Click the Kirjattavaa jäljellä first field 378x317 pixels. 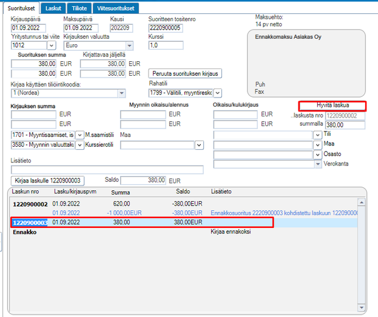click(103, 64)
